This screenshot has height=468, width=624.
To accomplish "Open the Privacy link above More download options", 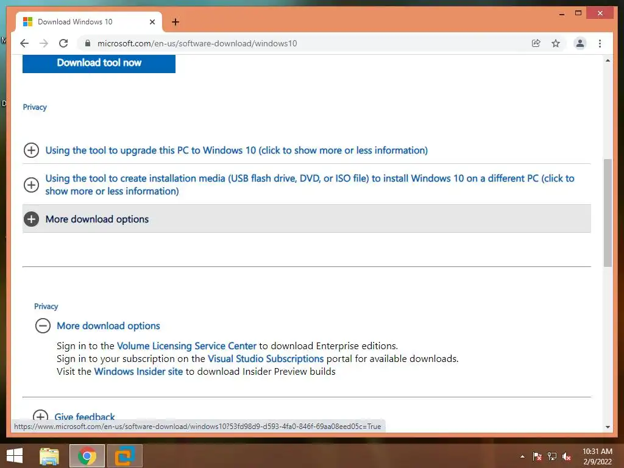I will 46,307.
